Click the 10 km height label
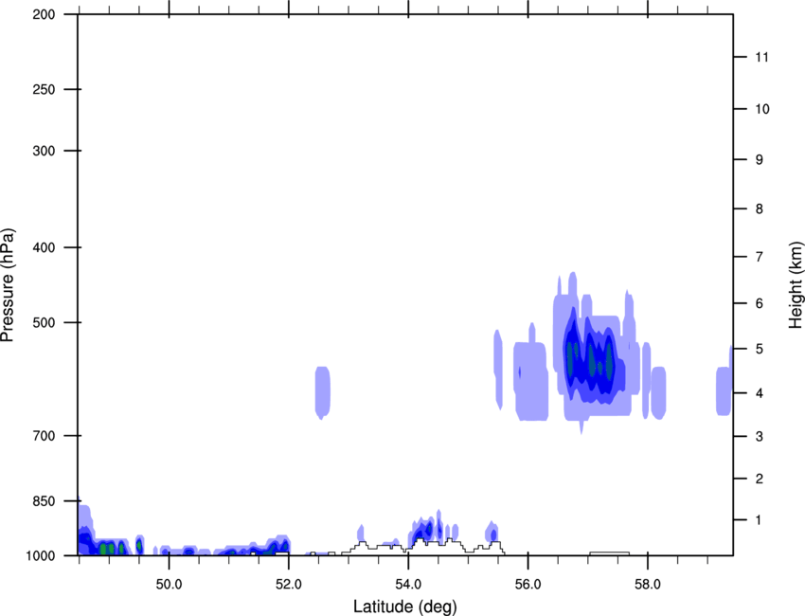The height and width of the screenshot is (616, 805). click(x=762, y=109)
